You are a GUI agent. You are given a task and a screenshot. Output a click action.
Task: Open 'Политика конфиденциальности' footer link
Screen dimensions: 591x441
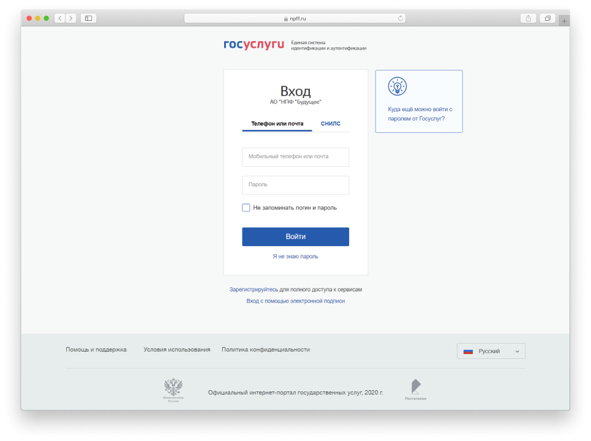coord(266,350)
